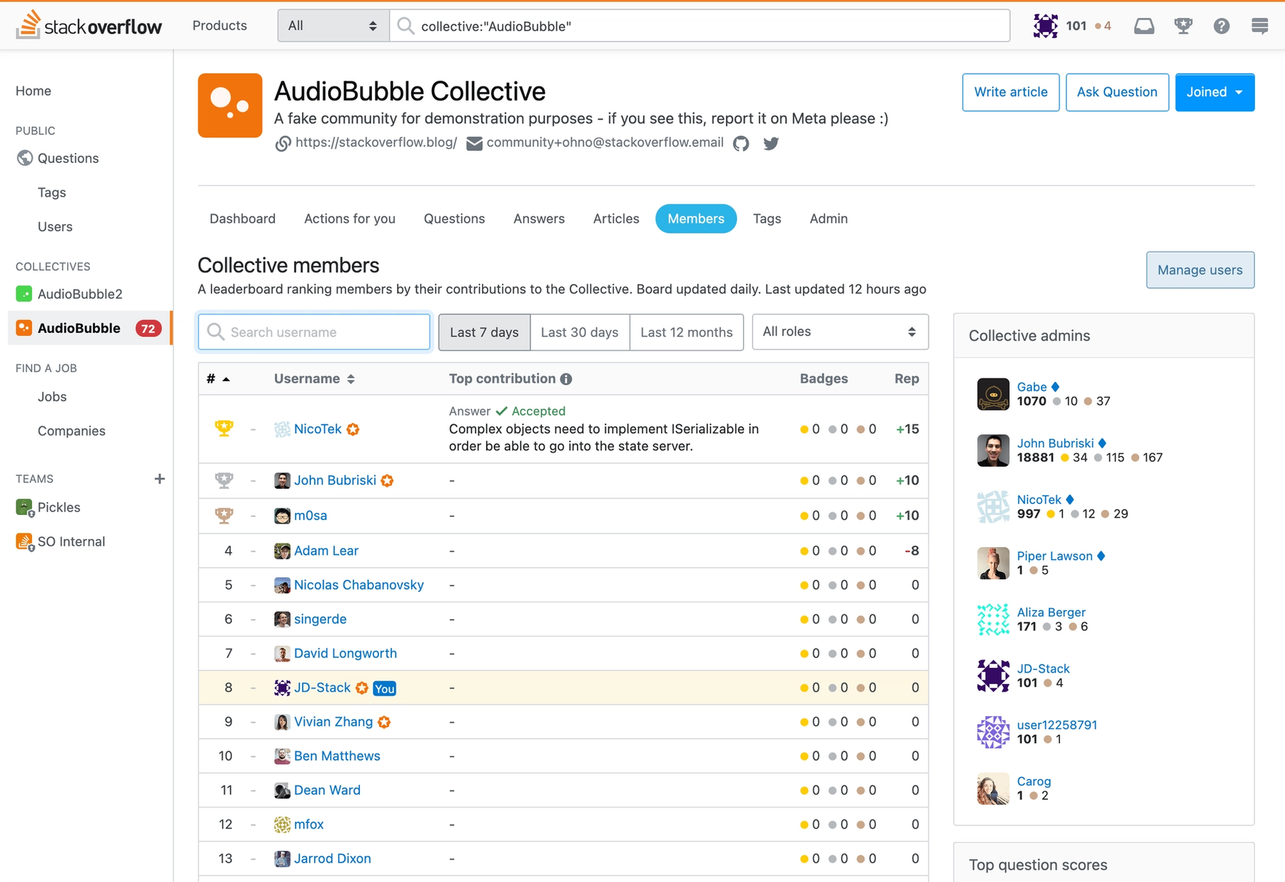Click the Manage users button
The height and width of the screenshot is (882, 1285).
point(1200,270)
